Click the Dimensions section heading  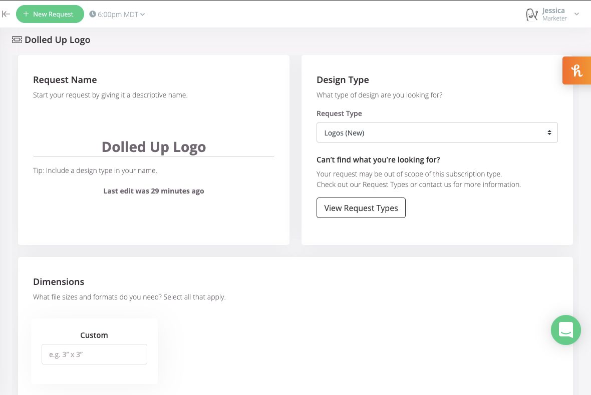[59, 281]
